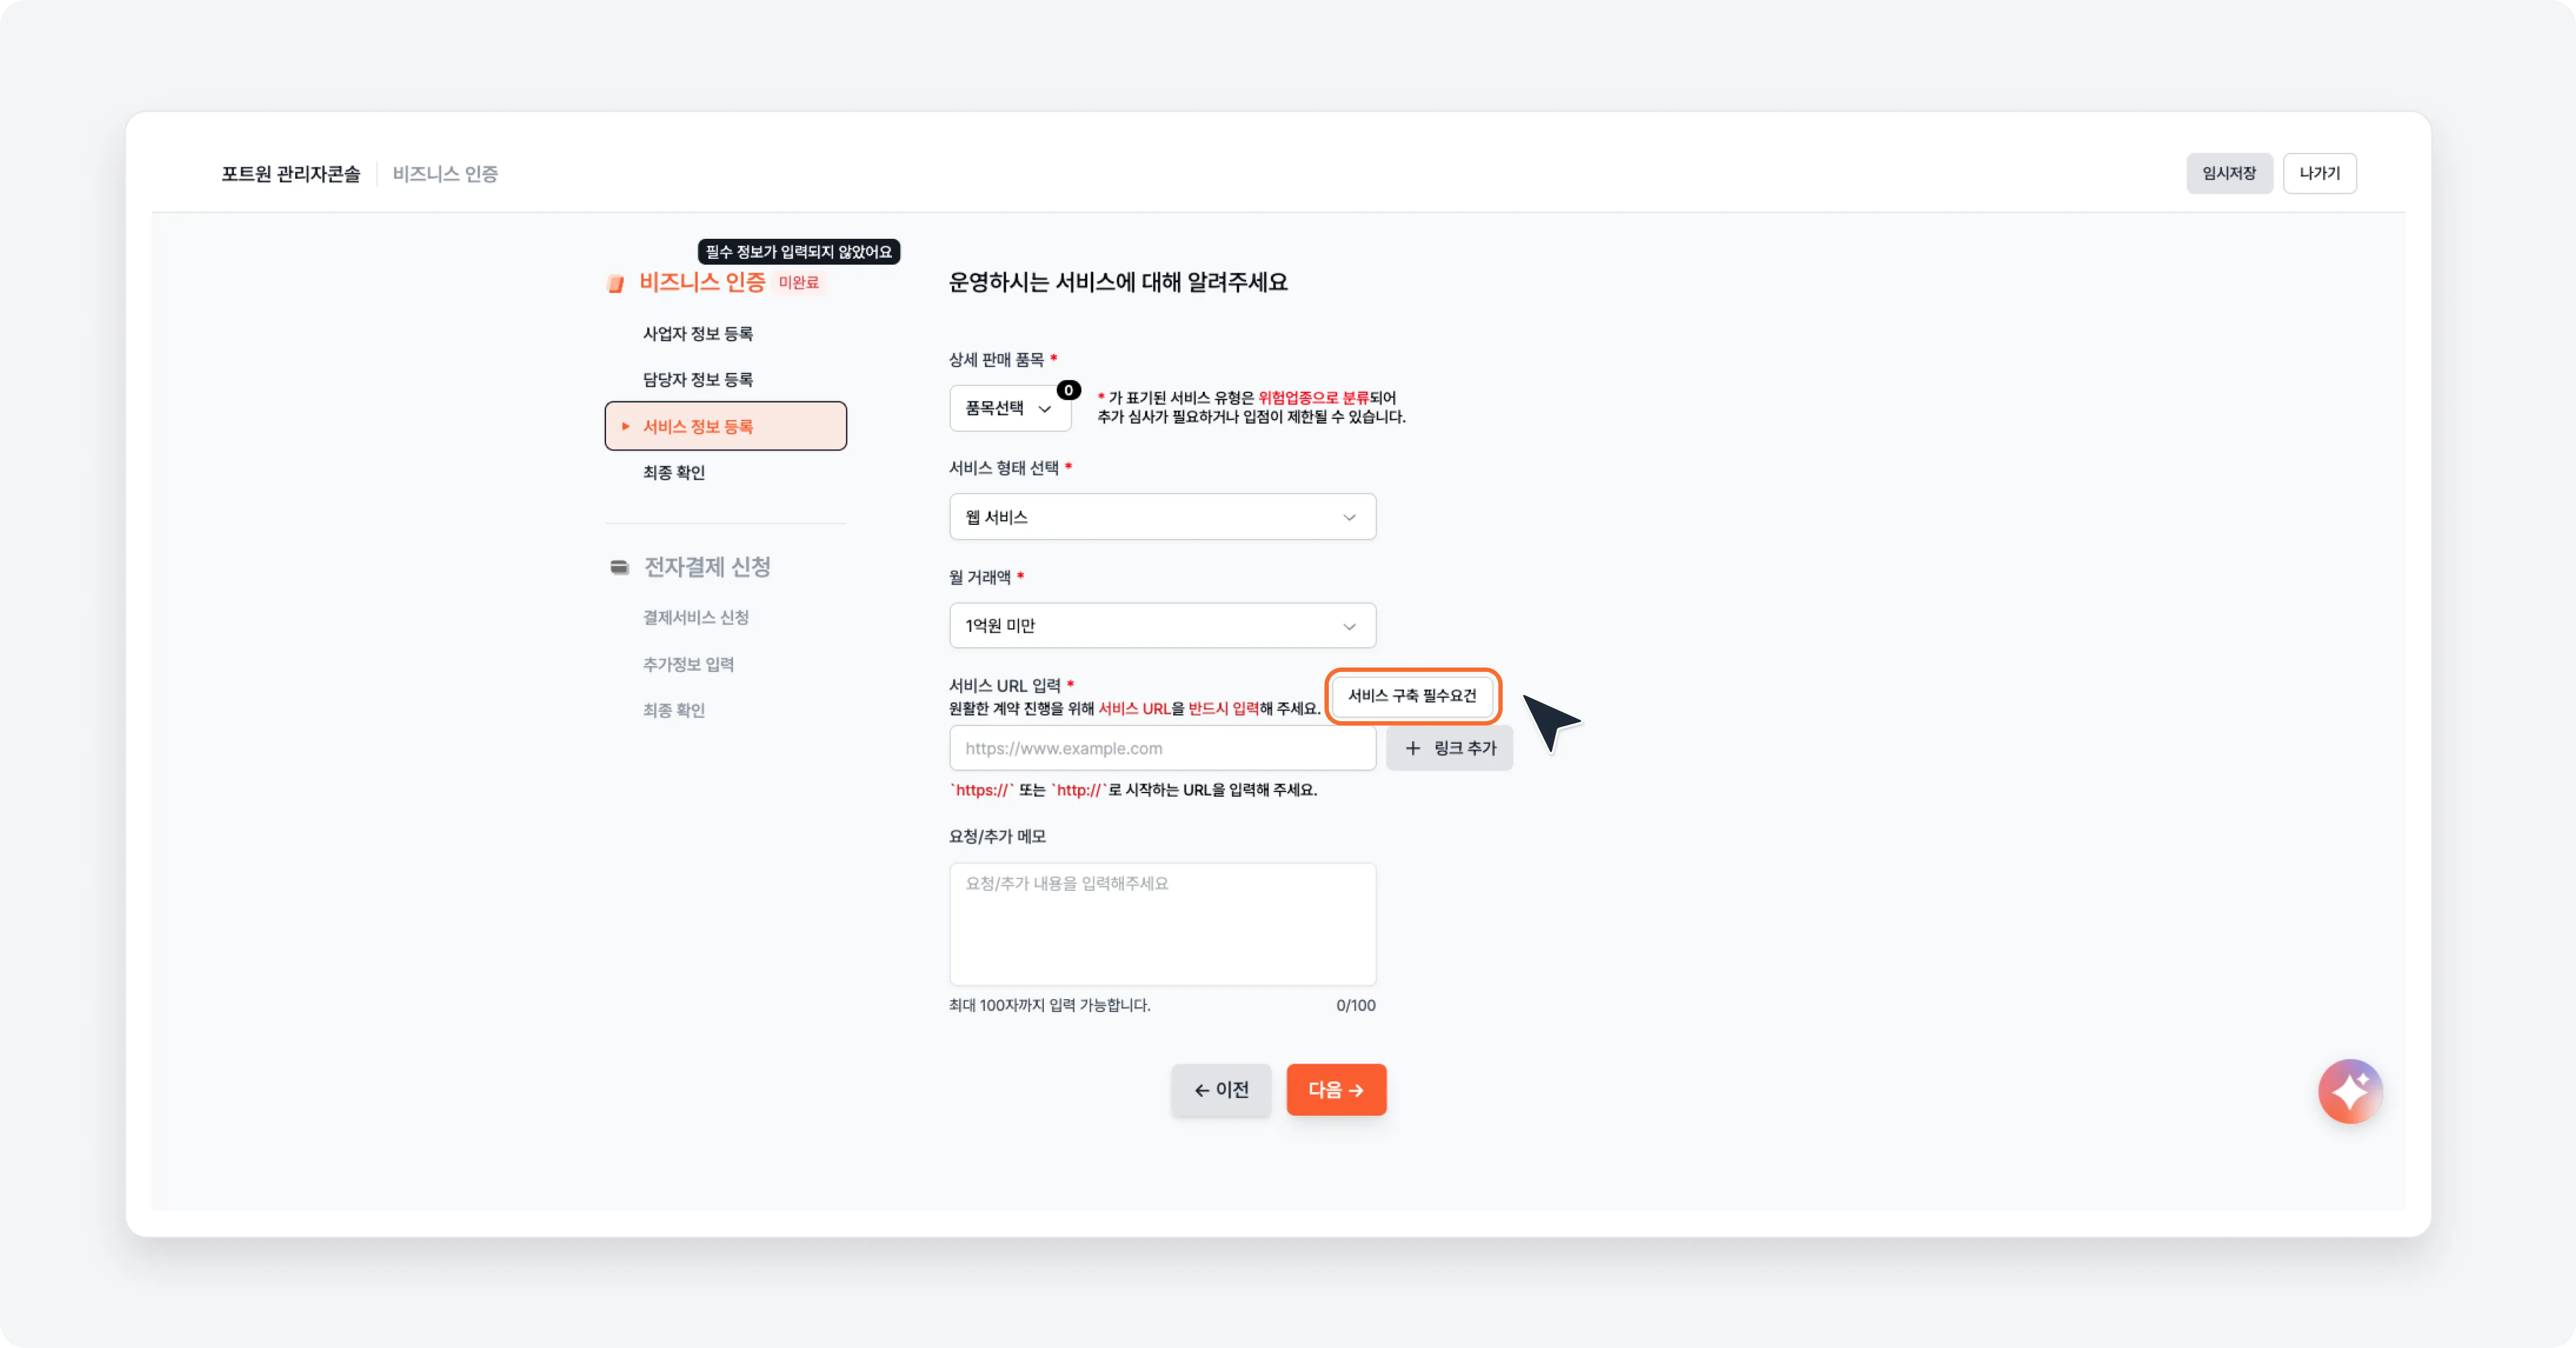Open the 품목선택 dropdown

[1008, 408]
